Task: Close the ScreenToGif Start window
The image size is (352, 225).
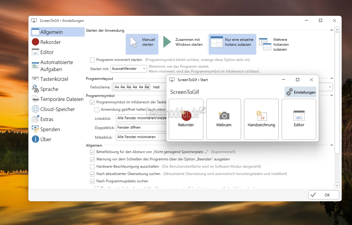Action: pos(311,80)
